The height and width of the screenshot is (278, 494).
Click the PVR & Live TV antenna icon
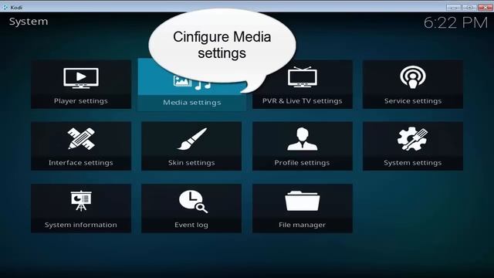tap(303, 77)
